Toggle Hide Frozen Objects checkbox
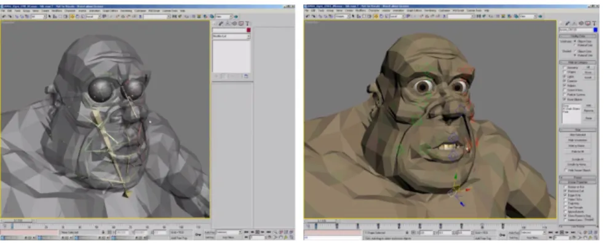Screen dimensions: 604x243 [x=566, y=170]
